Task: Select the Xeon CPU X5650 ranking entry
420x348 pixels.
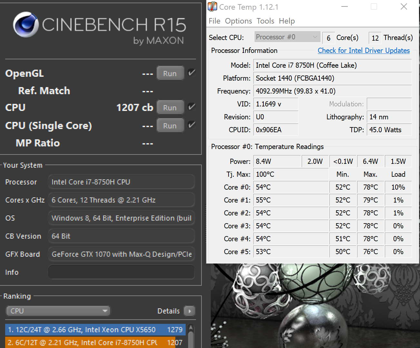Action: click(95, 330)
